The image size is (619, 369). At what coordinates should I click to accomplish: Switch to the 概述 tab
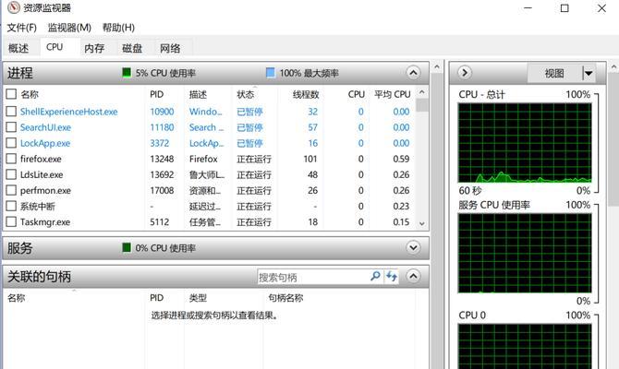[x=18, y=48]
